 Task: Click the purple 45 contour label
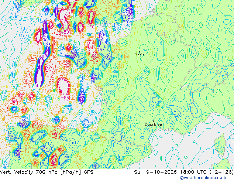point(38,86)
